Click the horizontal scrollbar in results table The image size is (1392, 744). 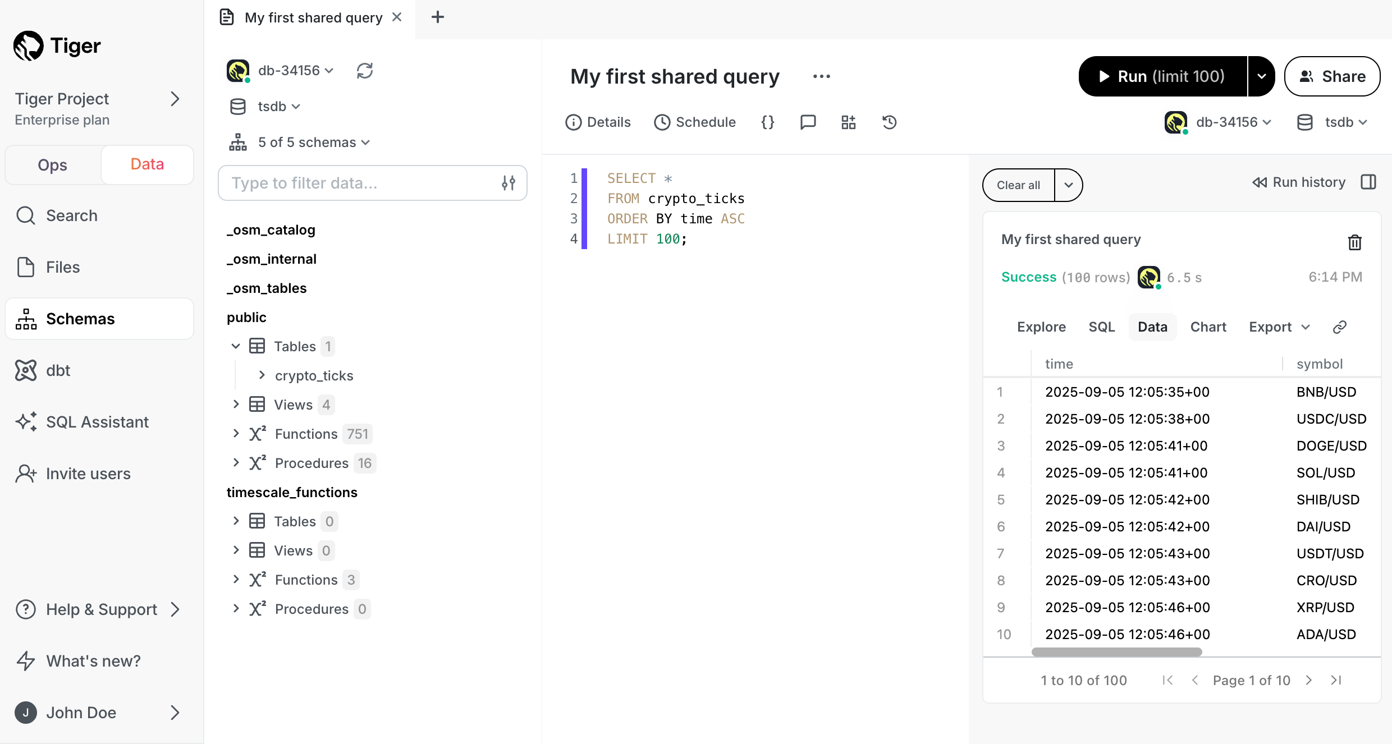point(1116,652)
